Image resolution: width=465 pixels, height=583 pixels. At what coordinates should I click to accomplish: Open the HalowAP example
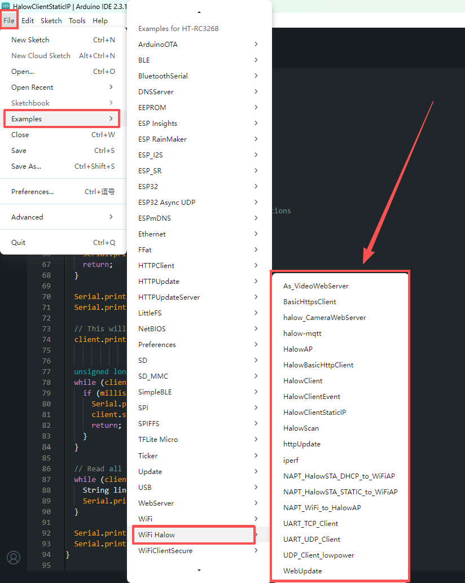[340, 349]
